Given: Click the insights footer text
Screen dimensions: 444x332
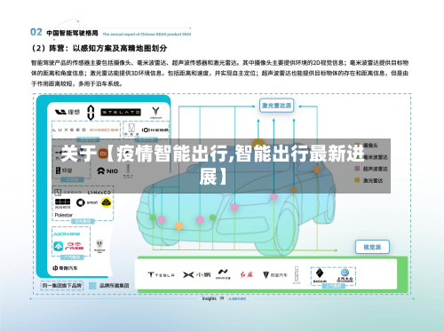Looking at the screenshot, I should (210, 298).
